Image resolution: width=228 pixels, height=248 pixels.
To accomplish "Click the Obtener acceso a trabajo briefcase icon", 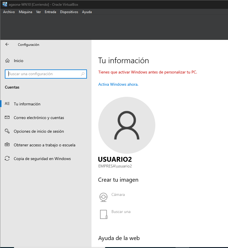I will coord(7,145).
